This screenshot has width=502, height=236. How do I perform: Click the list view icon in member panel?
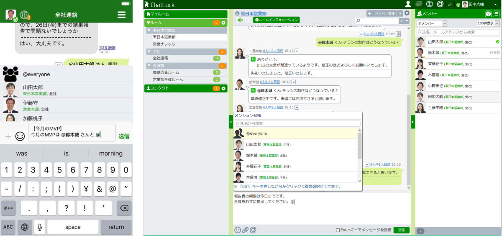(496, 14)
